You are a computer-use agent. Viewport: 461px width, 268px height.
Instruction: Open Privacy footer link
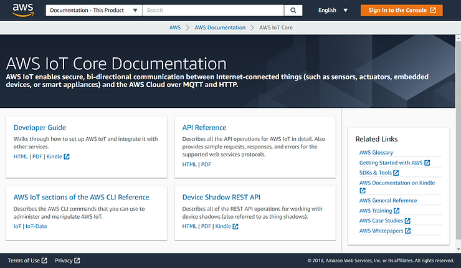(x=67, y=261)
